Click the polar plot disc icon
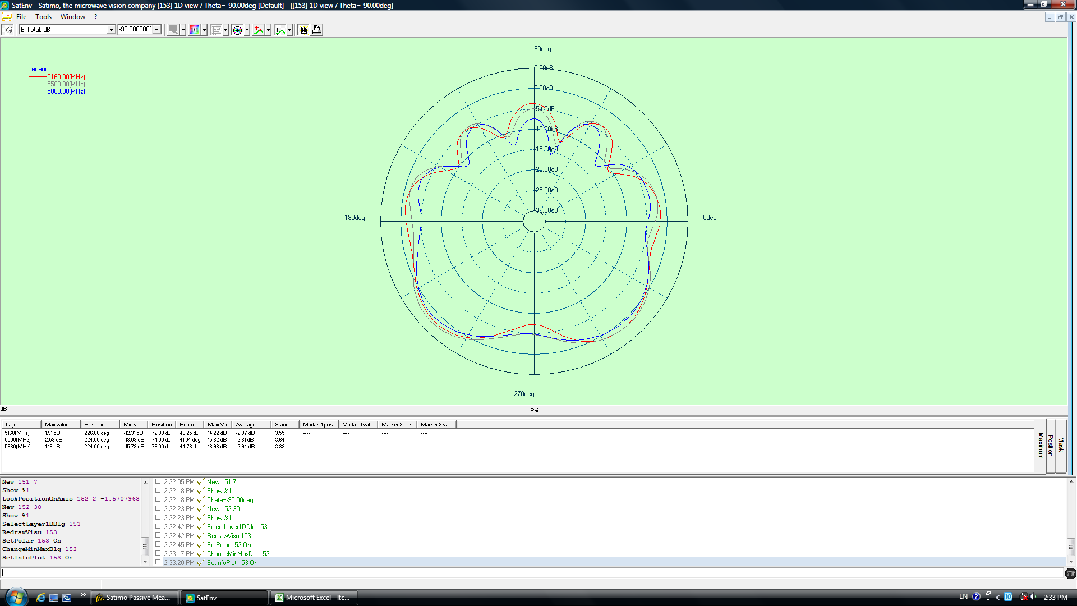Image resolution: width=1077 pixels, height=606 pixels. (x=237, y=30)
